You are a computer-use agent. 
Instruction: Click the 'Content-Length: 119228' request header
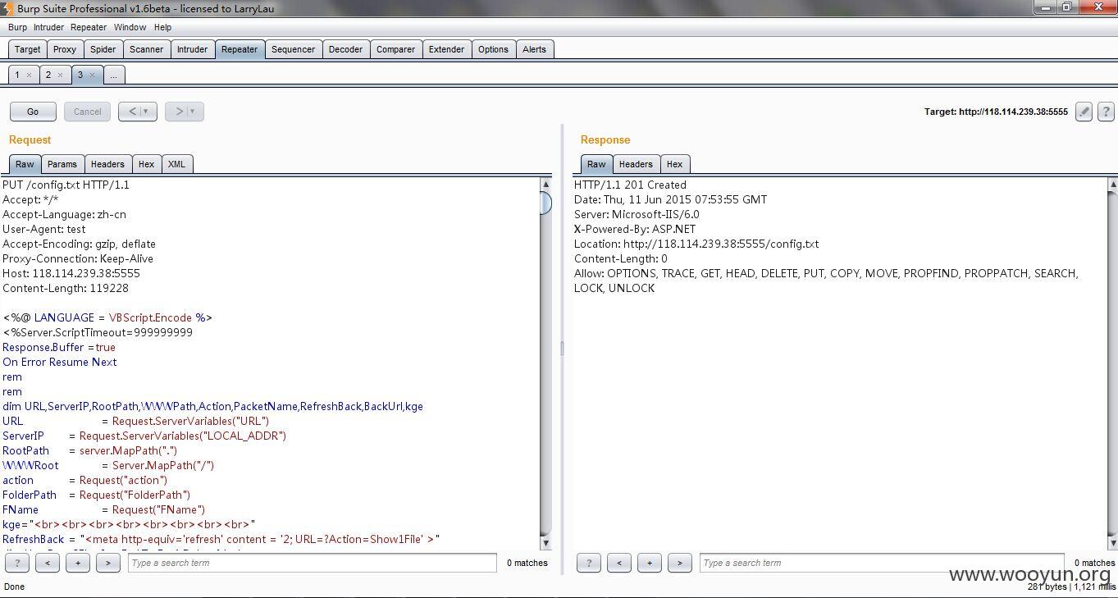(x=66, y=288)
